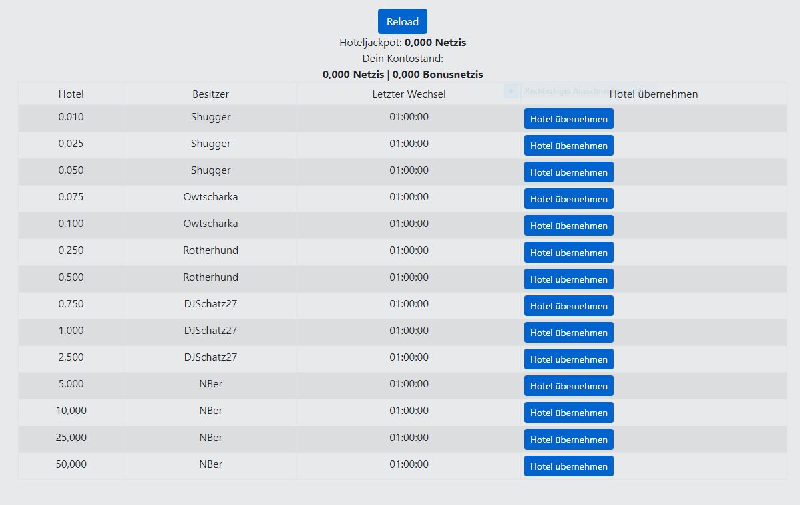Select the hotel value 25,000
The height and width of the screenshot is (505, 800).
(71, 437)
